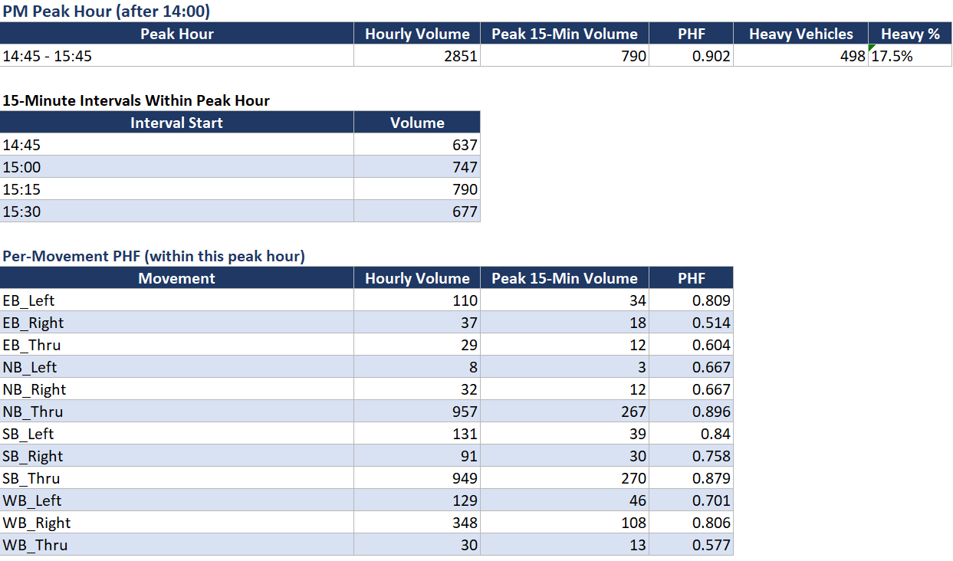Select the EB_Thru movement cell
This screenshot has width=953, height=561.
pos(177,345)
